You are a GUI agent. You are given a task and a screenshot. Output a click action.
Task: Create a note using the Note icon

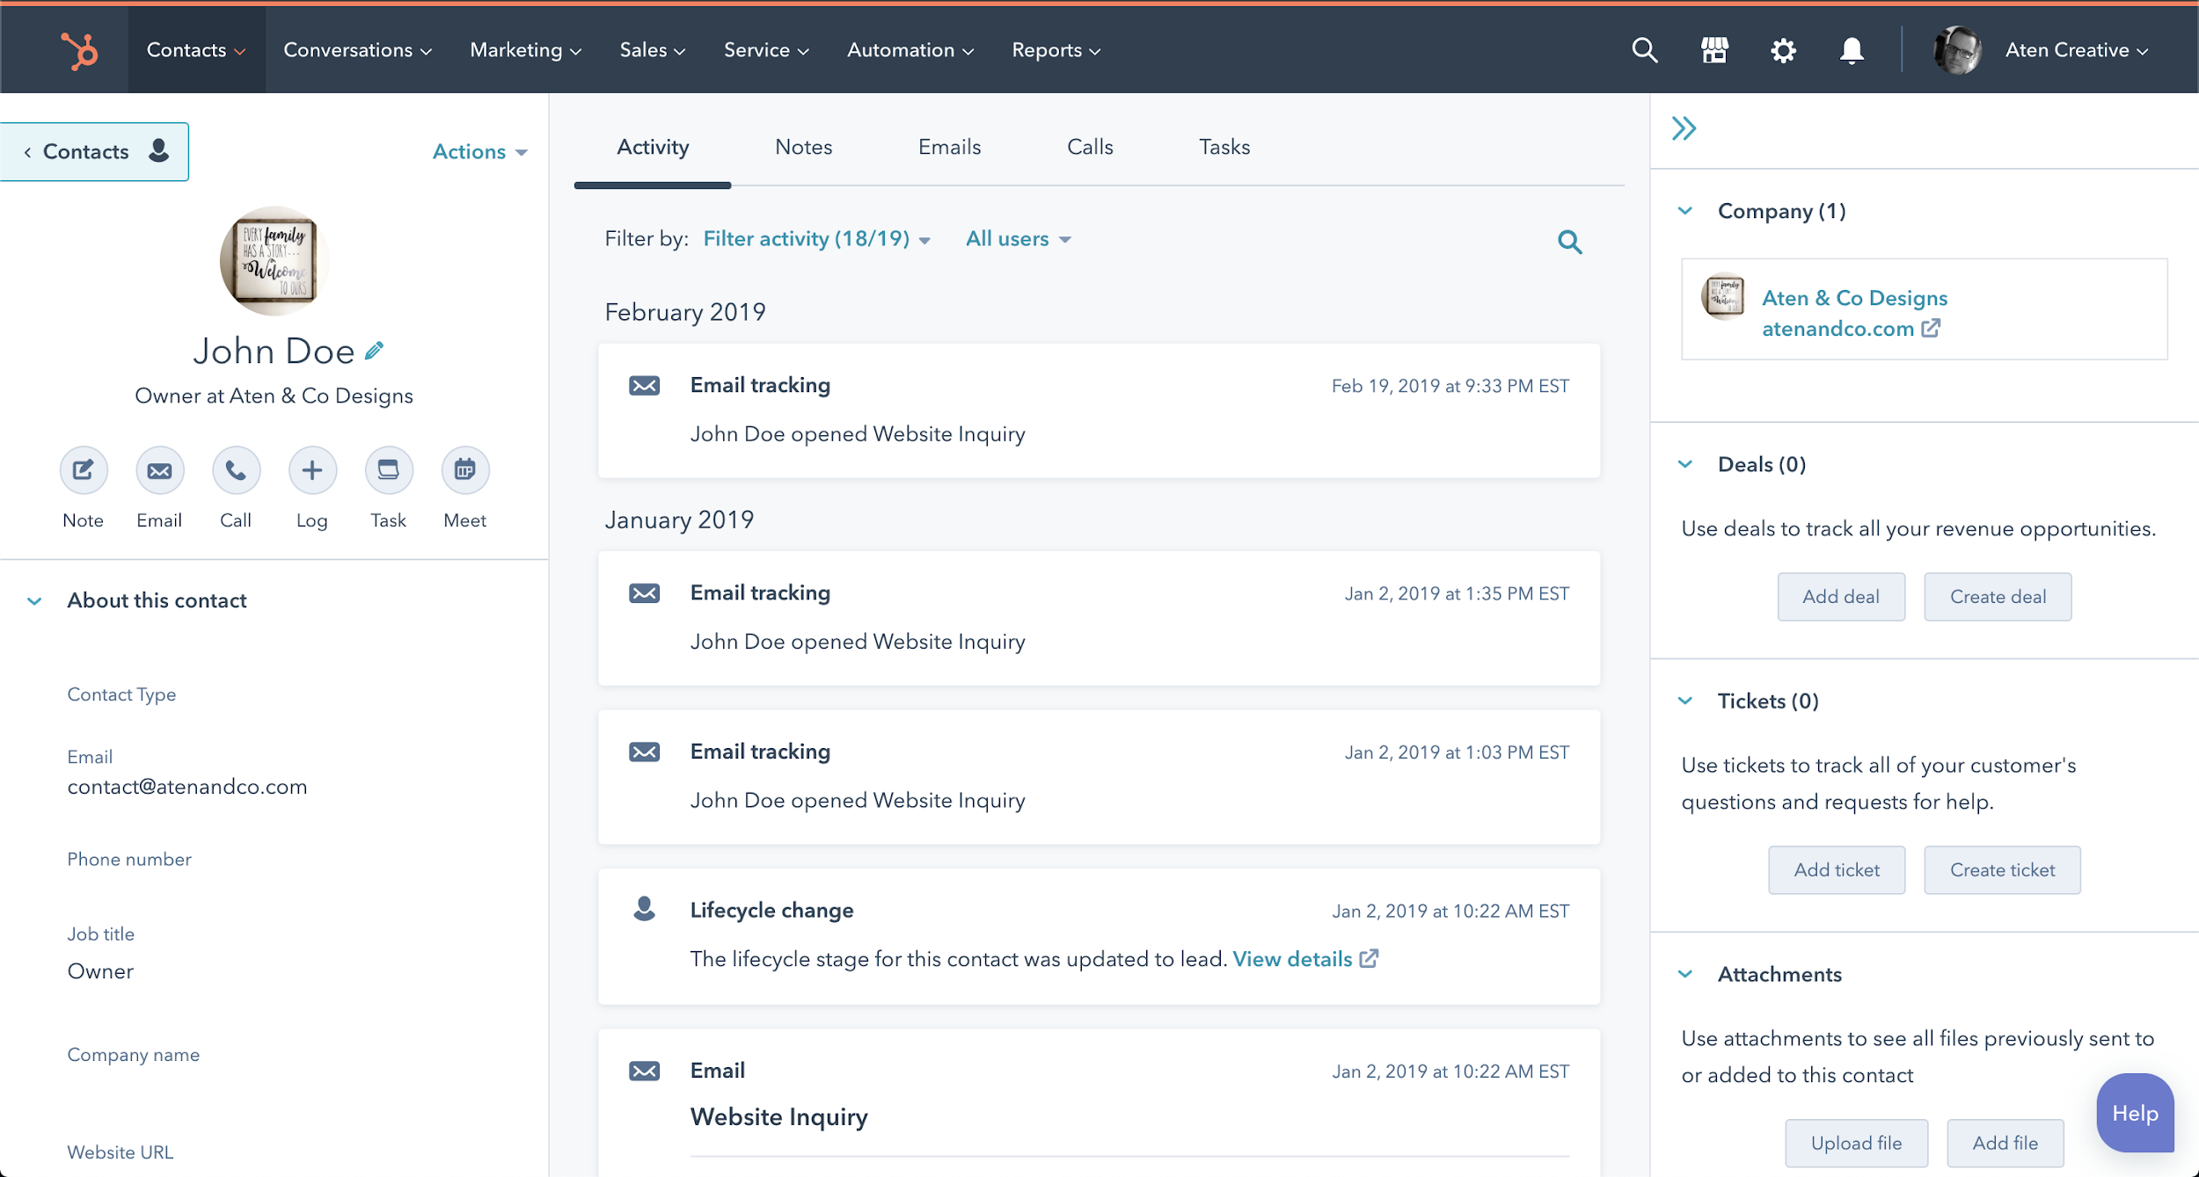pos(83,469)
